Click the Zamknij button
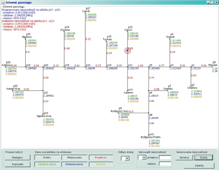219x170 pixels. click(199, 165)
